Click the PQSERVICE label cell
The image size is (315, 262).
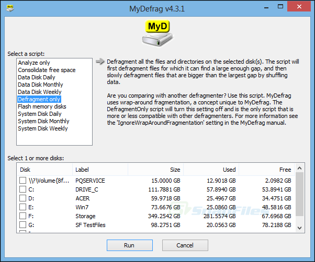(x=90, y=181)
